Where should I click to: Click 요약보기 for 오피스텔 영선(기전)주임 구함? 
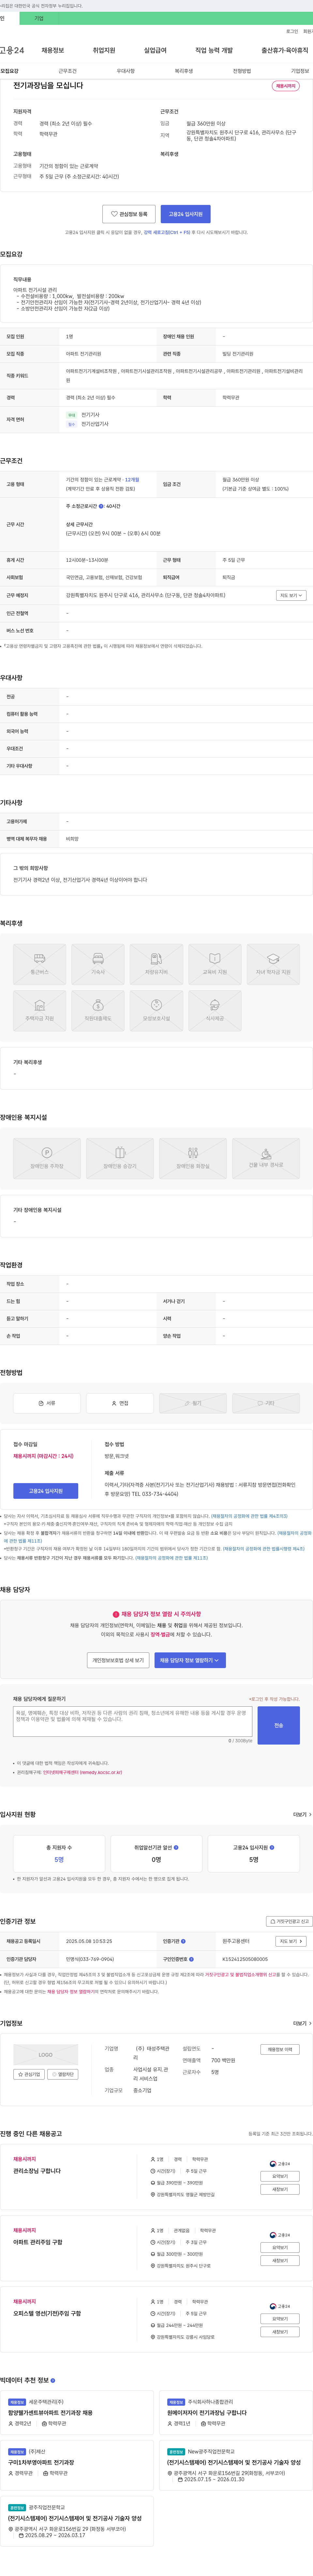(280, 2319)
